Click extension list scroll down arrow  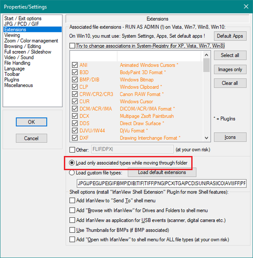point(207,138)
